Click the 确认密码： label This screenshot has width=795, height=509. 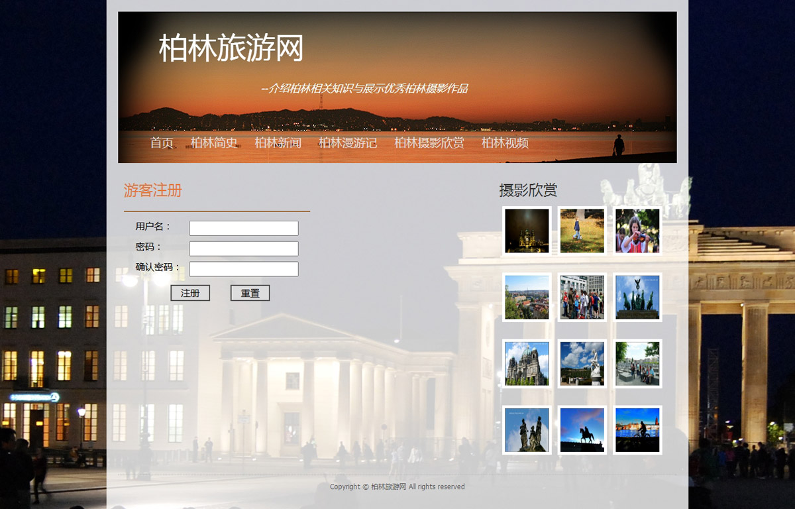point(158,267)
